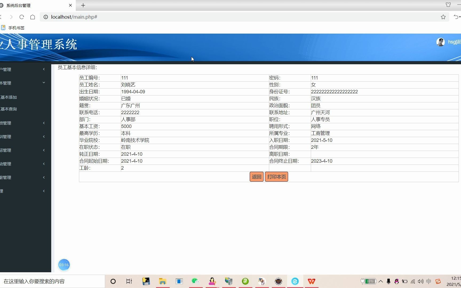
Task: Open File Explorer from the taskbar
Action: pos(162,281)
